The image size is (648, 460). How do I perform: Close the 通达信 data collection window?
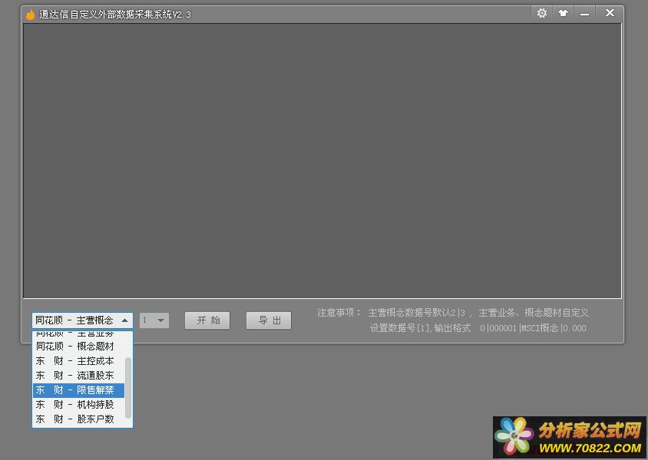coord(610,13)
